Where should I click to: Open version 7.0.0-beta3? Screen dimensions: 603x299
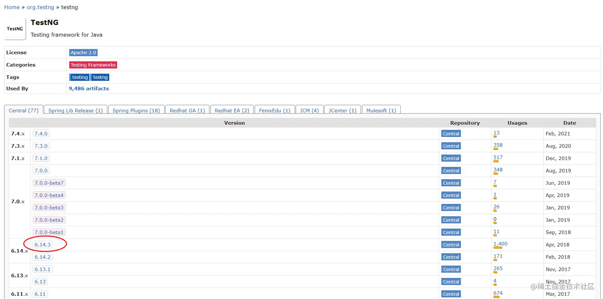click(x=49, y=208)
